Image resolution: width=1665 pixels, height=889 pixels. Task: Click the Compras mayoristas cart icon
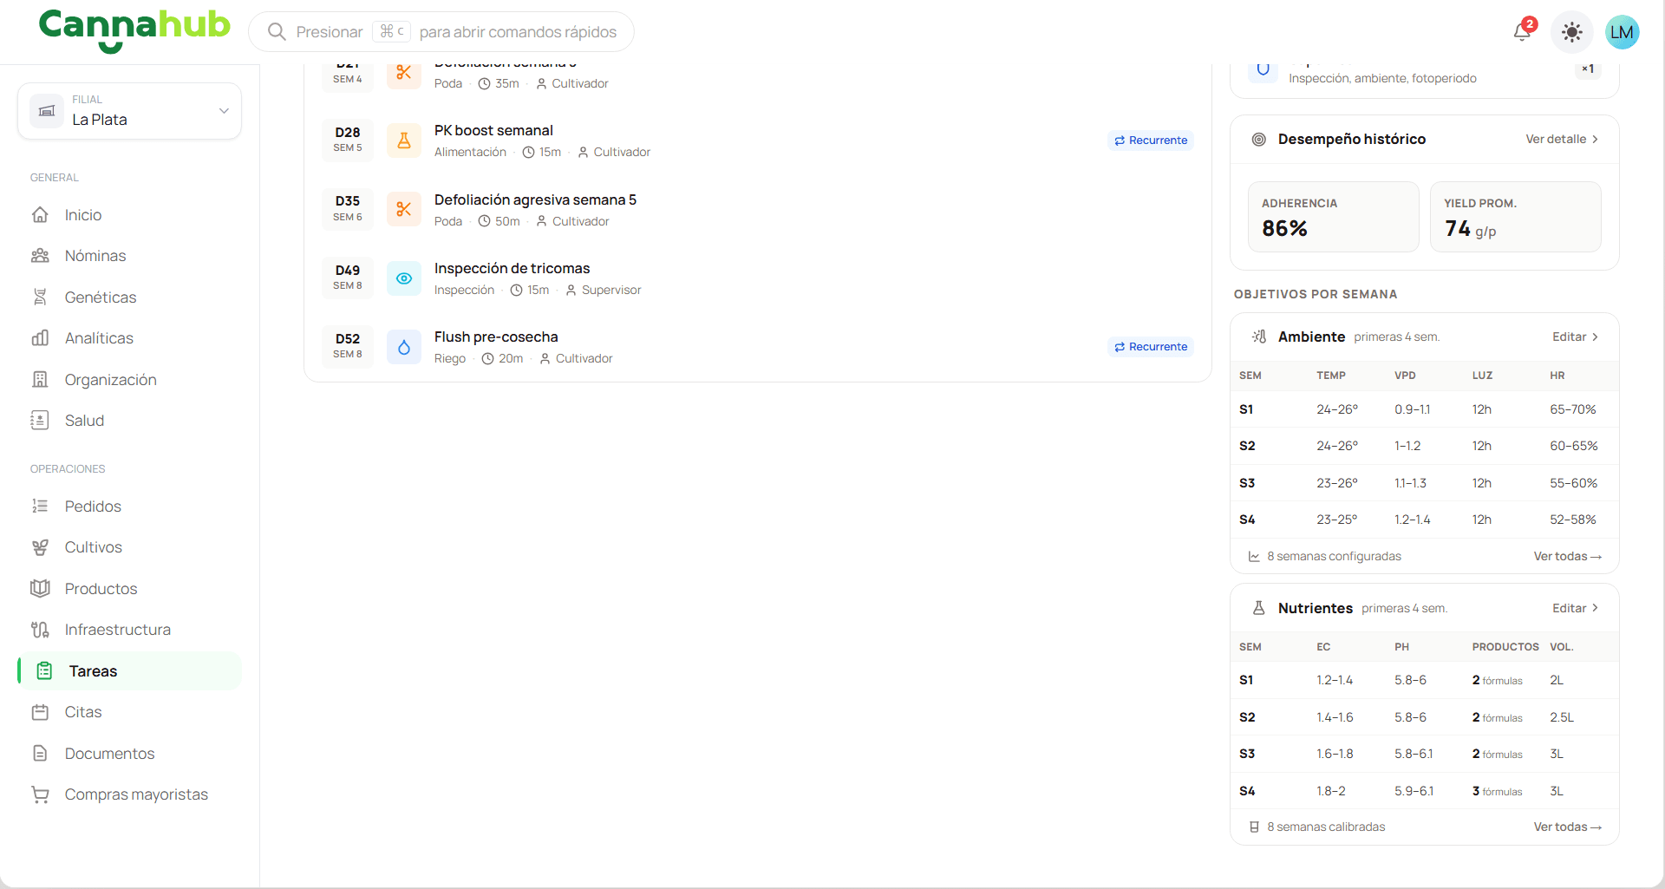click(x=40, y=794)
